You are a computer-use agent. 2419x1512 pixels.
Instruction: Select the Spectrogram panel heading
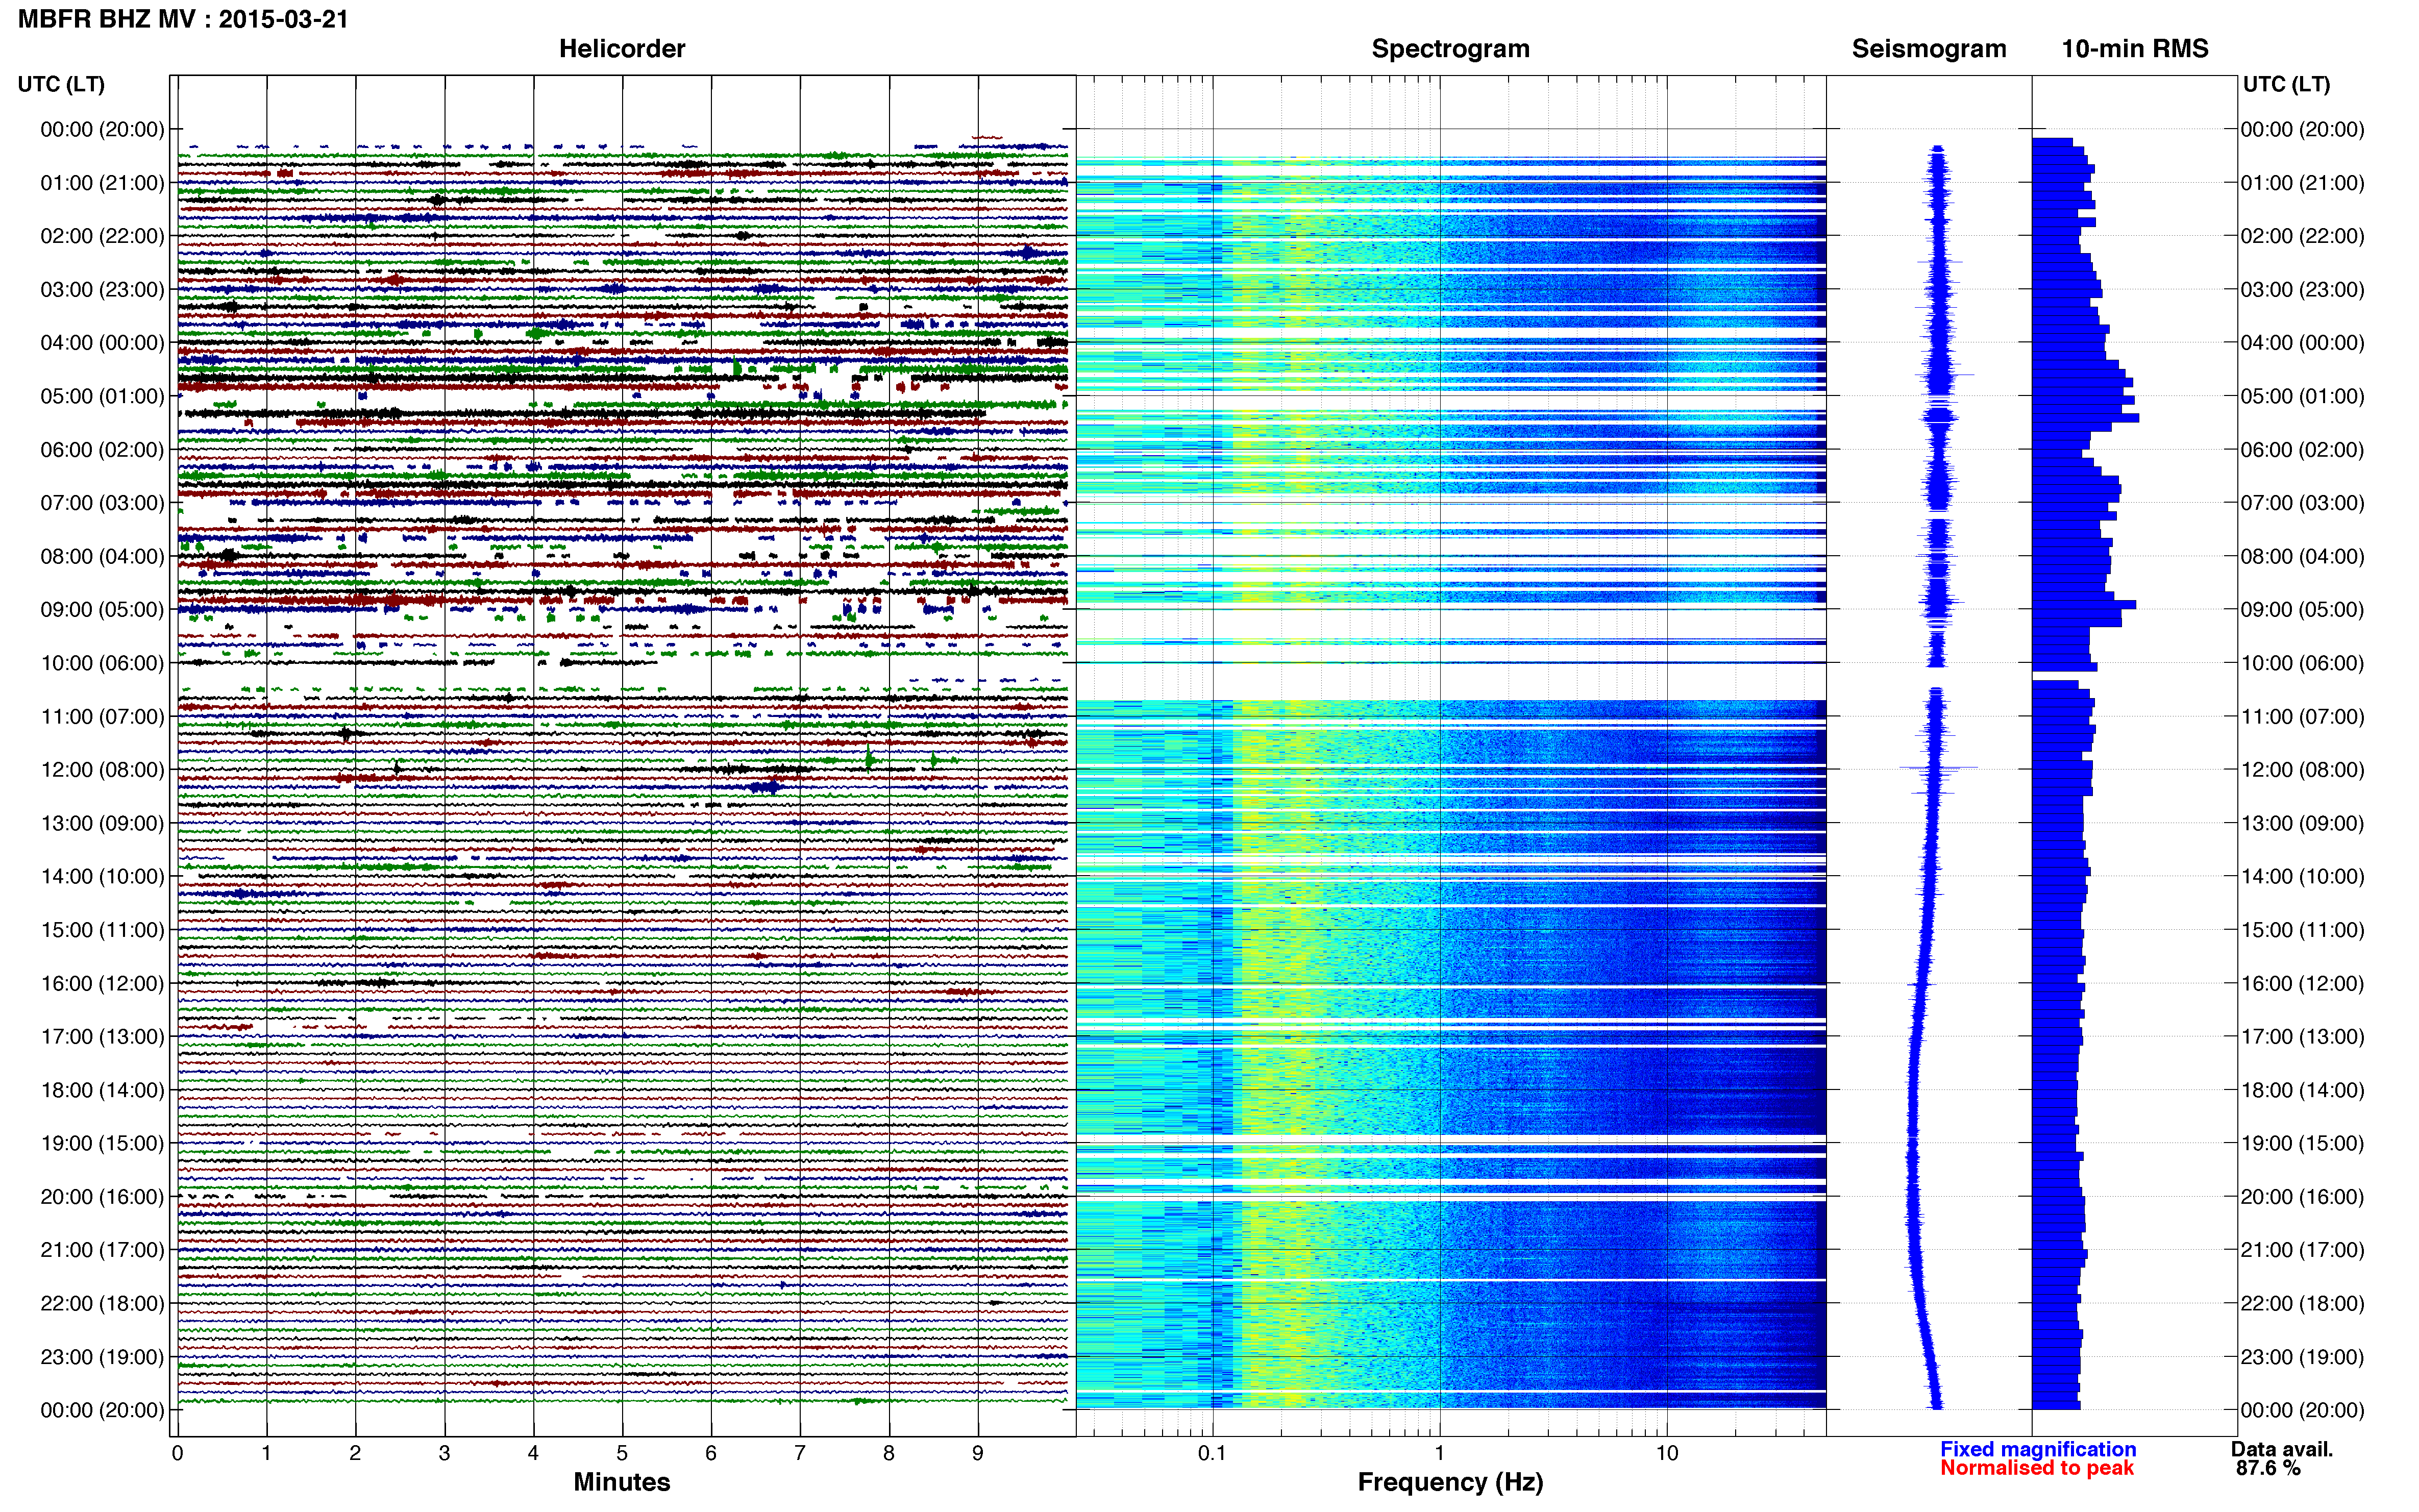pyautogui.click(x=1450, y=49)
